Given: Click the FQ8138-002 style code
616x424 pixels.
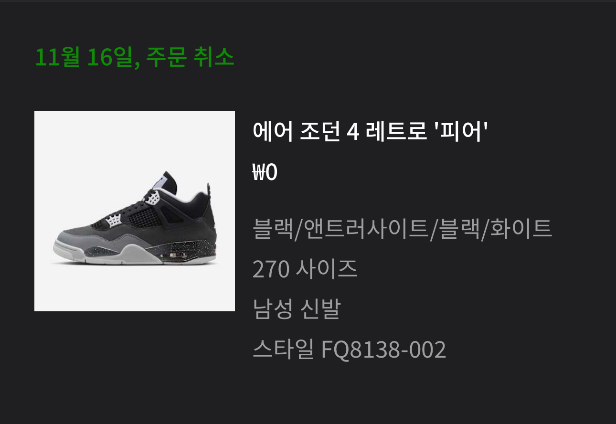Looking at the screenshot, I should [384, 350].
